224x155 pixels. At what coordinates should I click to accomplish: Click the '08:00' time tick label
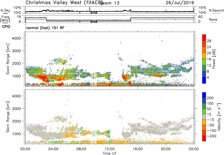point(81,149)
